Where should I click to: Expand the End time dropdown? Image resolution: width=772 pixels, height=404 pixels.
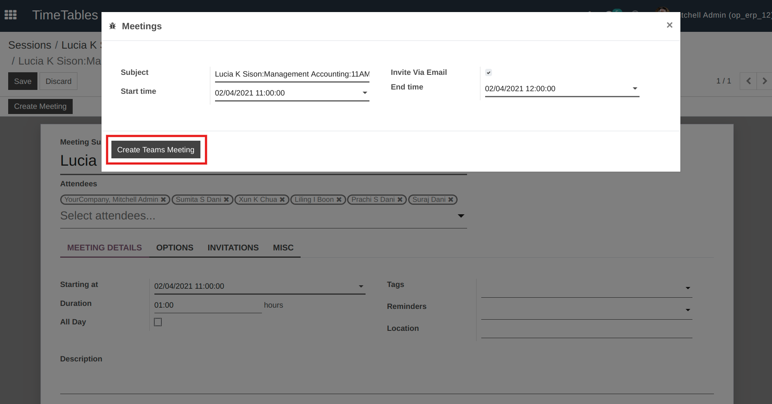[635, 89]
